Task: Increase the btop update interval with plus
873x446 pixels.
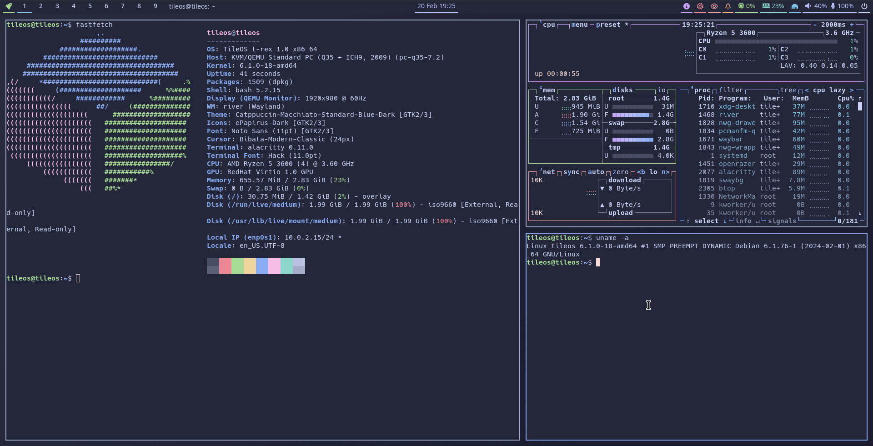Action: (852, 25)
